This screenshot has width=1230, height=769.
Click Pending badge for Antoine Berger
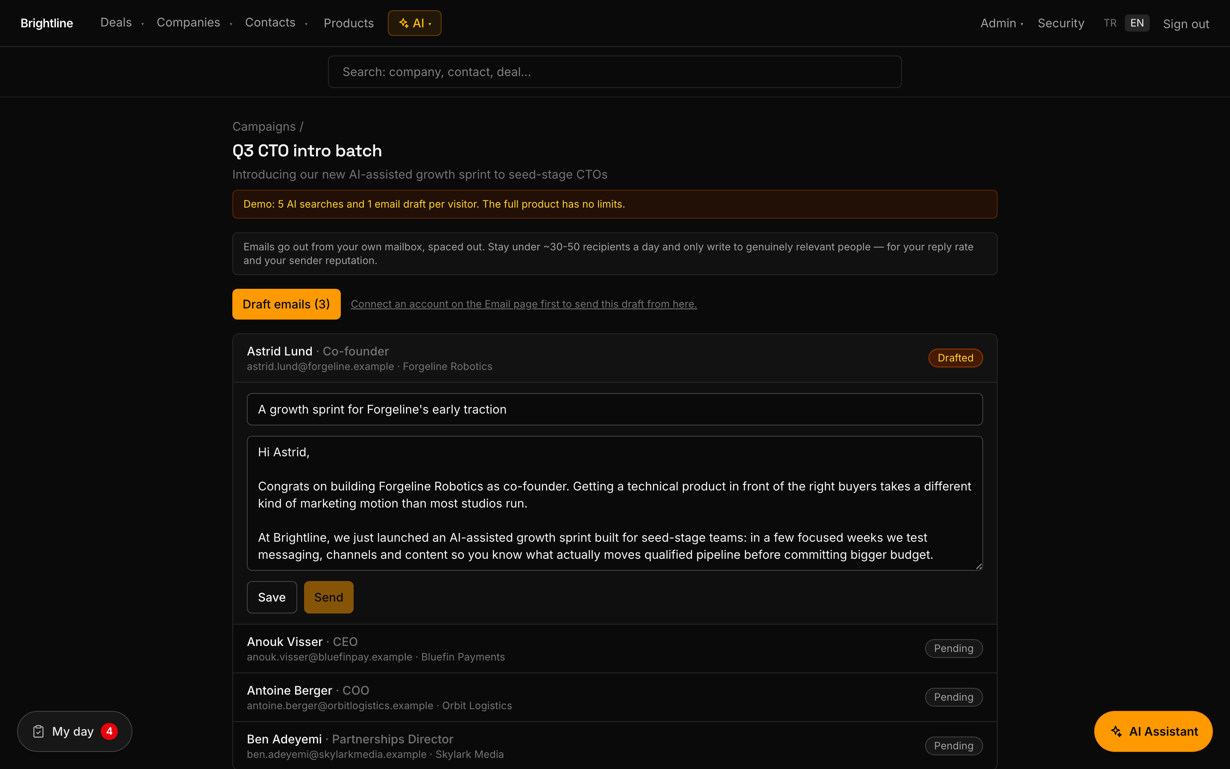pos(954,697)
